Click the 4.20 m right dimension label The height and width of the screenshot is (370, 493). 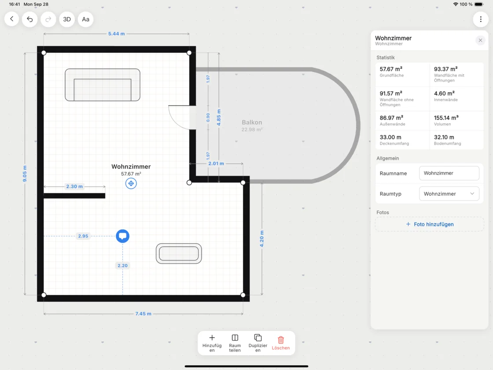[x=262, y=239]
